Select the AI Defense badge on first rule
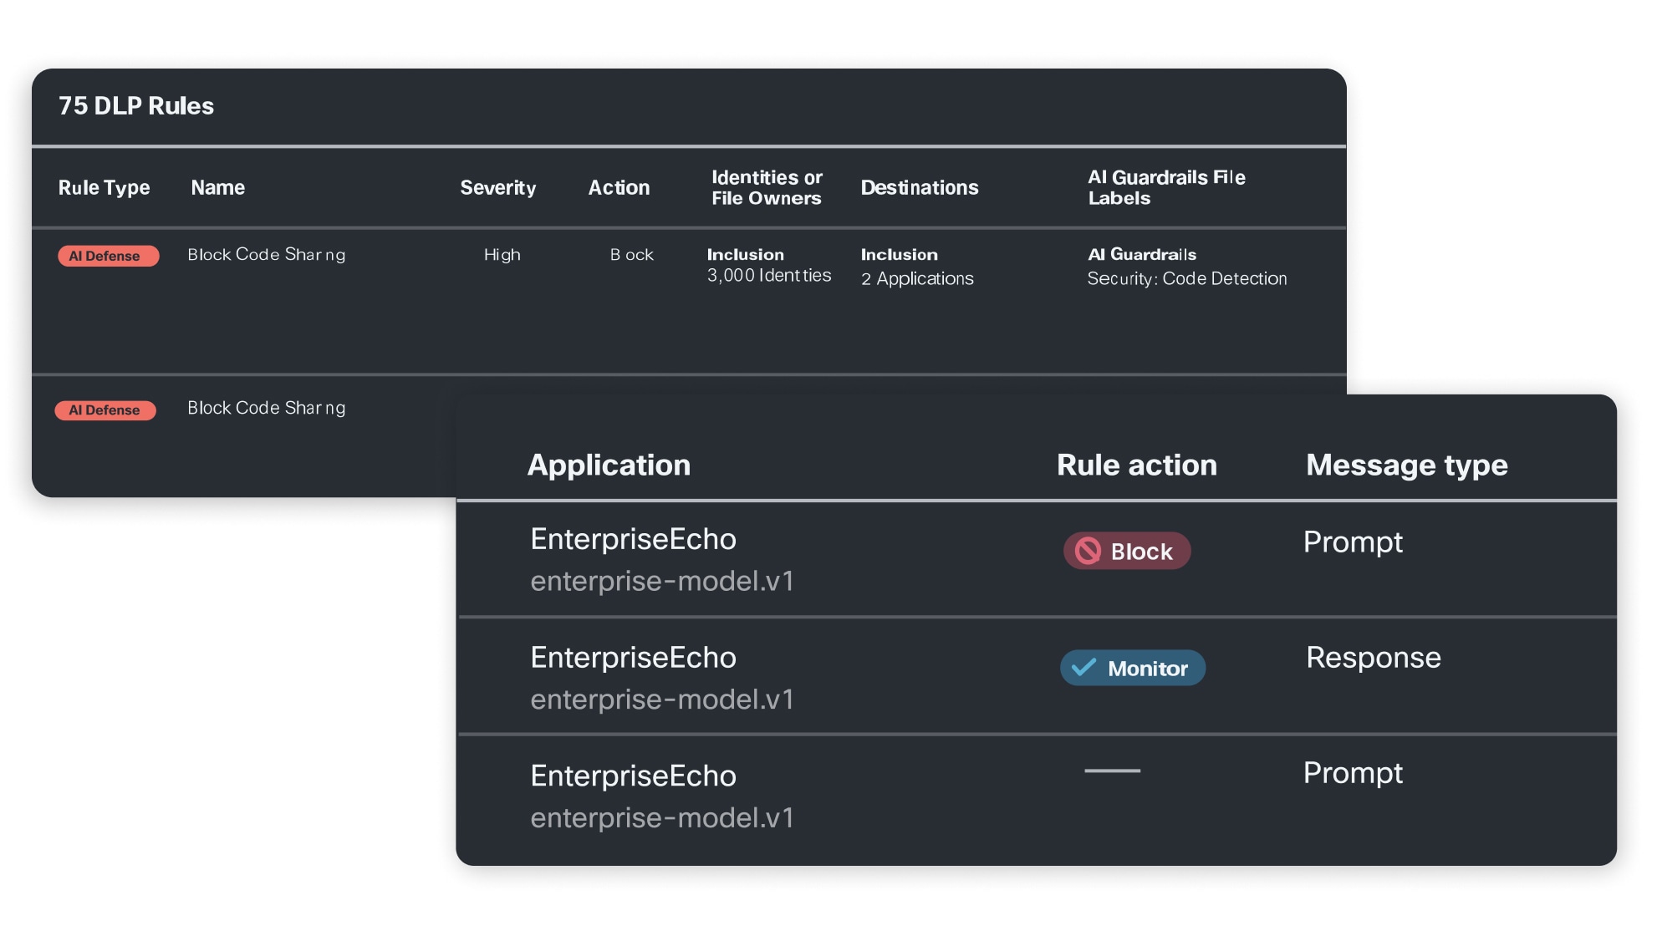The image size is (1657, 931). point(107,255)
